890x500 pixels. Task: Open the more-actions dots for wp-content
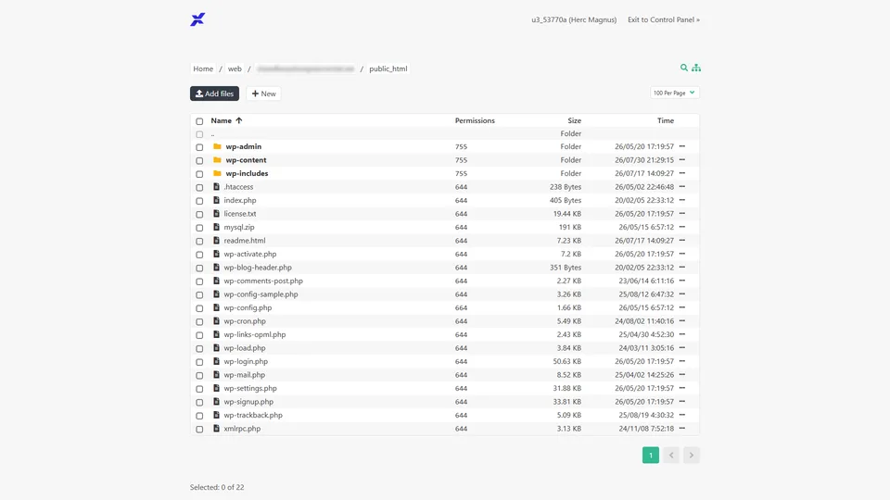pyautogui.click(x=682, y=160)
